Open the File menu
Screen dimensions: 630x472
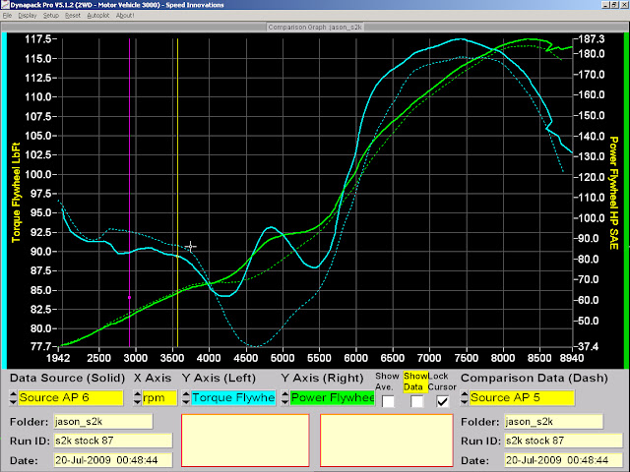8,17
